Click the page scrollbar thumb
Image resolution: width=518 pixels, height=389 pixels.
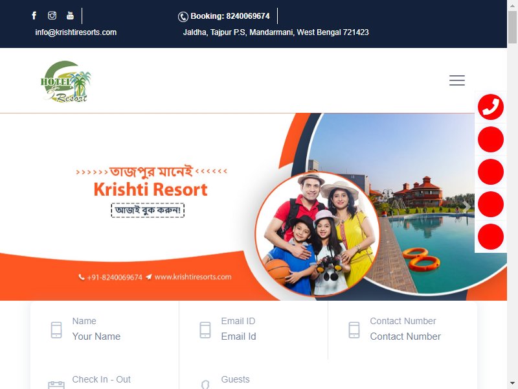pyautogui.click(x=512, y=27)
